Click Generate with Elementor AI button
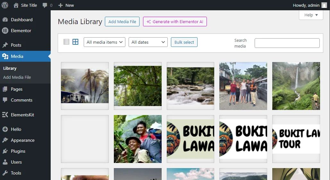The height and width of the screenshot is (180, 330). pyautogui.click(x=175, y=22)
